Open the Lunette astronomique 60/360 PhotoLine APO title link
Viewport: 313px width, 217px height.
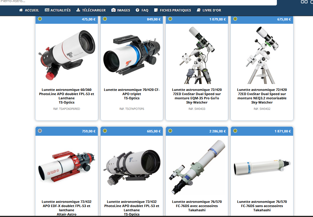(x=67, y=96)
